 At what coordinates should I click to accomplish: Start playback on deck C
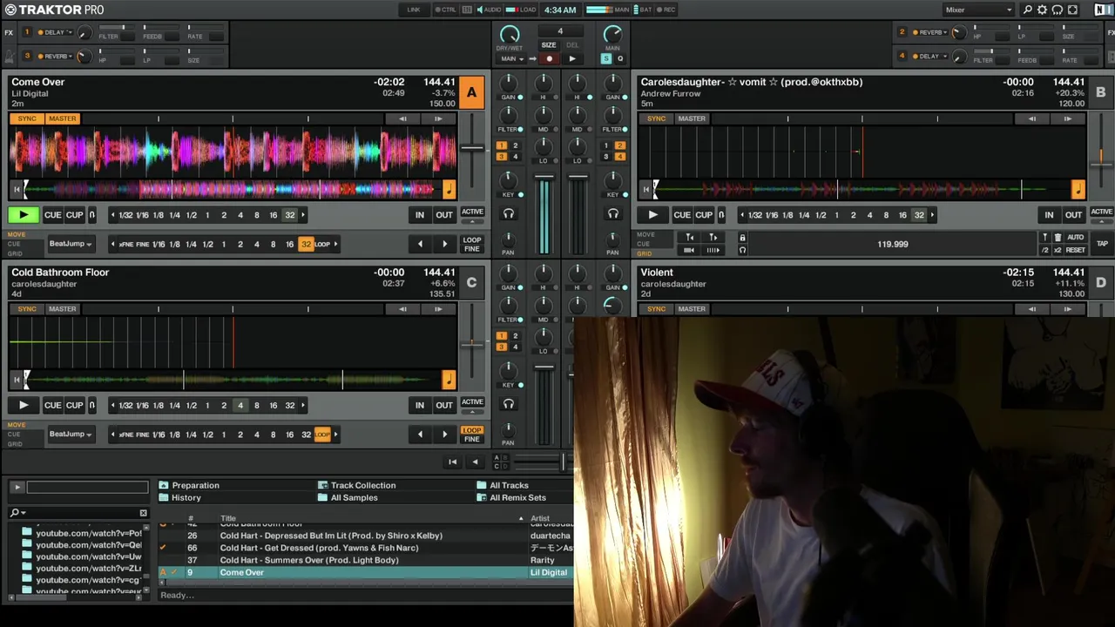24,405
